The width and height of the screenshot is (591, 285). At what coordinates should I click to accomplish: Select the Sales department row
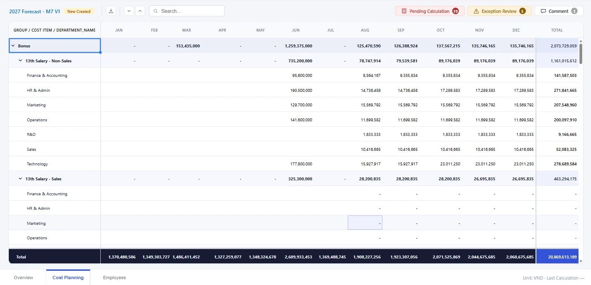(32, 149)
